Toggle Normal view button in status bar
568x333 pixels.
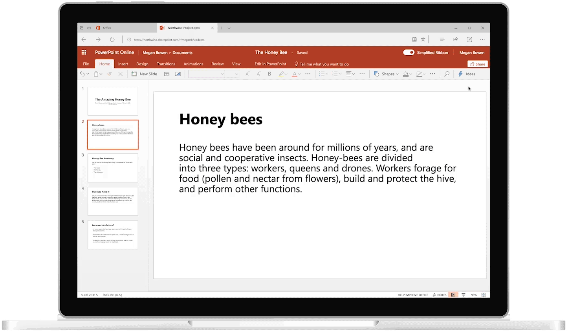pos(453,295)
